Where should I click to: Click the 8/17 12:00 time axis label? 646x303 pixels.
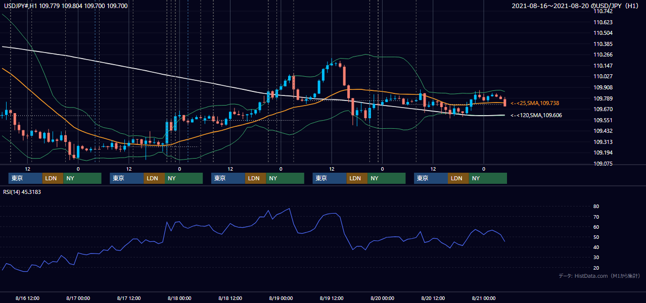[x=128, y=298]
